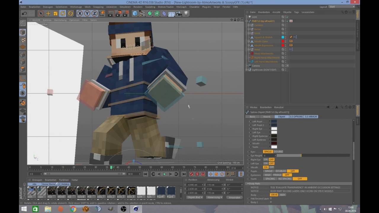Open the Plug-ins menu
Viewport: 379px width, 213px height.
coord(206,7)
